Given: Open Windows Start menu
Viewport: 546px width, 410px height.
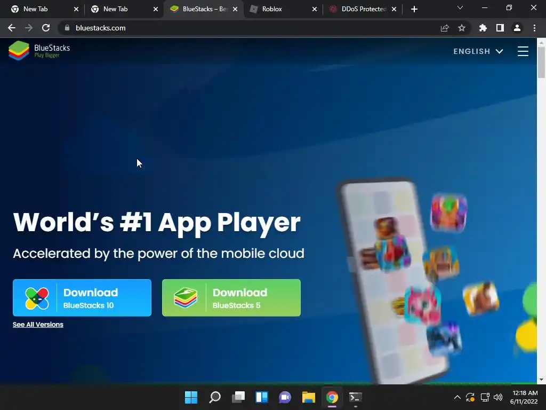Looking at the screenshot, I should (x=191, y=397).
